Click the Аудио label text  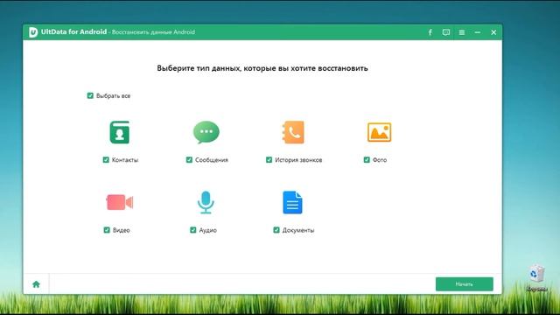[208, 230]
